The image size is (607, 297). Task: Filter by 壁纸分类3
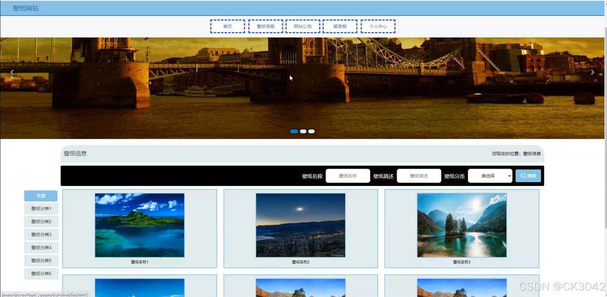coord(41,235)
